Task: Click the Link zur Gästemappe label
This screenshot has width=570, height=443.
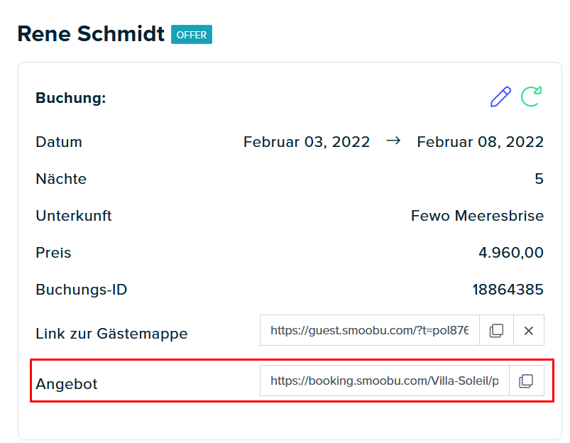Action: (111, 334)
